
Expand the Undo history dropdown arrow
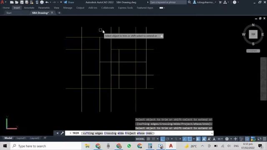pos(50,2)
